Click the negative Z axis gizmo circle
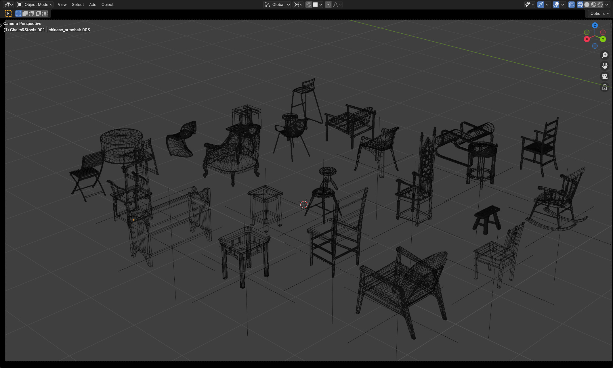 [x=595, y=46]
